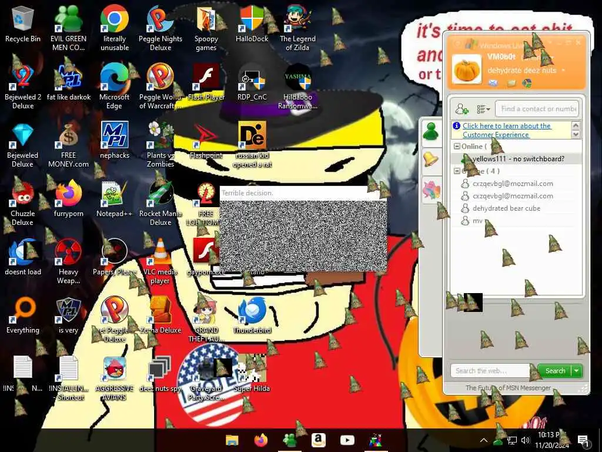The image size is (602, 452).
Task: Open the Customer Experience info link
Action: pyautogui.click(x=506, y=130)
